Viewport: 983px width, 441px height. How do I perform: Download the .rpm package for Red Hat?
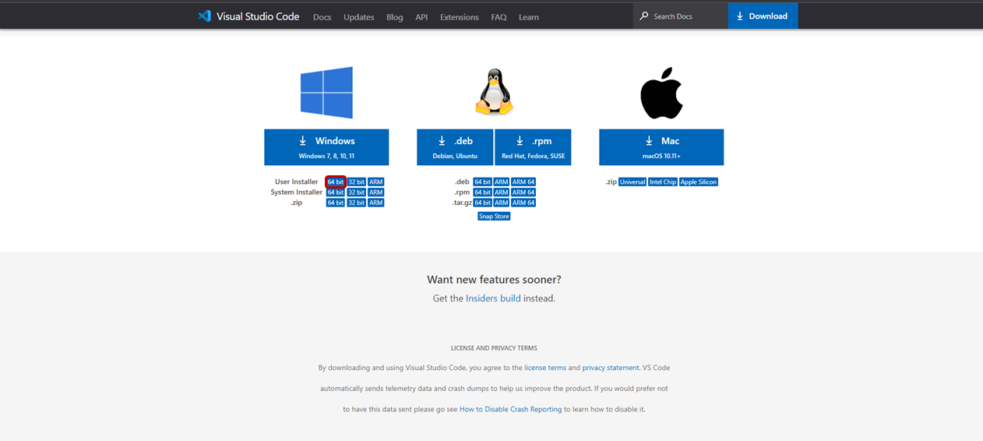click(x=533, y=147)
